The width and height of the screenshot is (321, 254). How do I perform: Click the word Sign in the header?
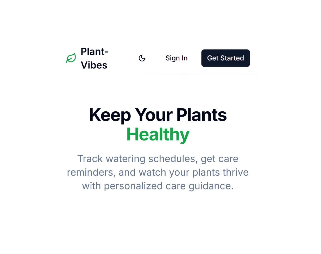click(172, 58)
